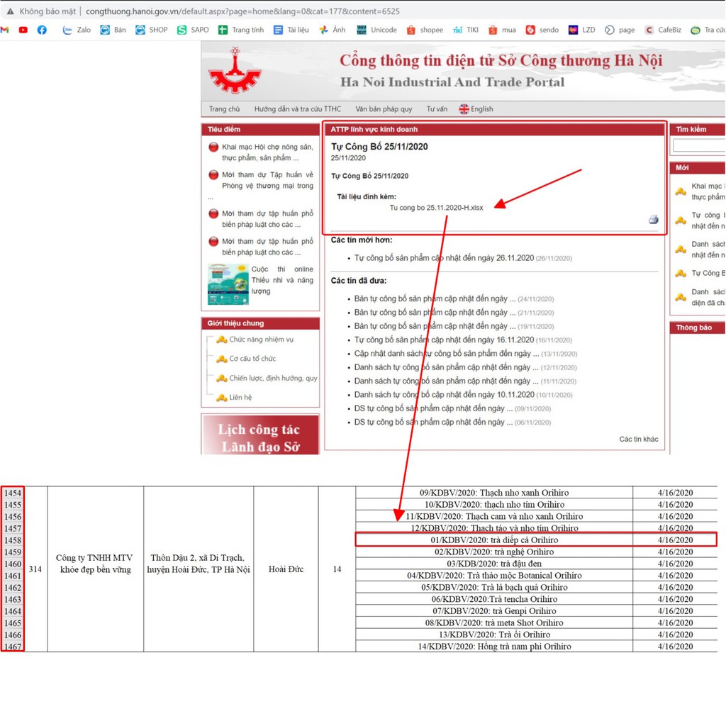726x726 pixels.
Task: Click the Lịch công tác Lãnh đạo Sở banner
Action: pos(260,435)
